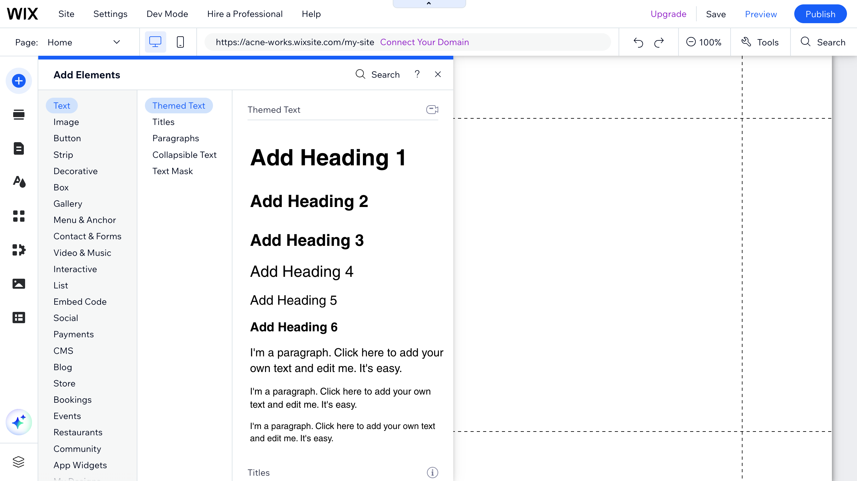Open CMS table icon in sidebar
This screenshot has height=481, width=857.
click(x=19, y=318)
